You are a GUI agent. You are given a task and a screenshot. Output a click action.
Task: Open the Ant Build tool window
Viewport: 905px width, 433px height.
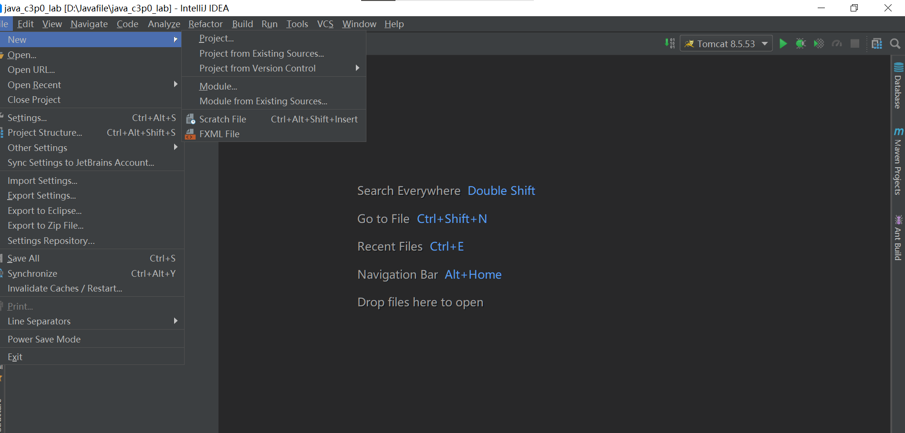click(899, 236)
